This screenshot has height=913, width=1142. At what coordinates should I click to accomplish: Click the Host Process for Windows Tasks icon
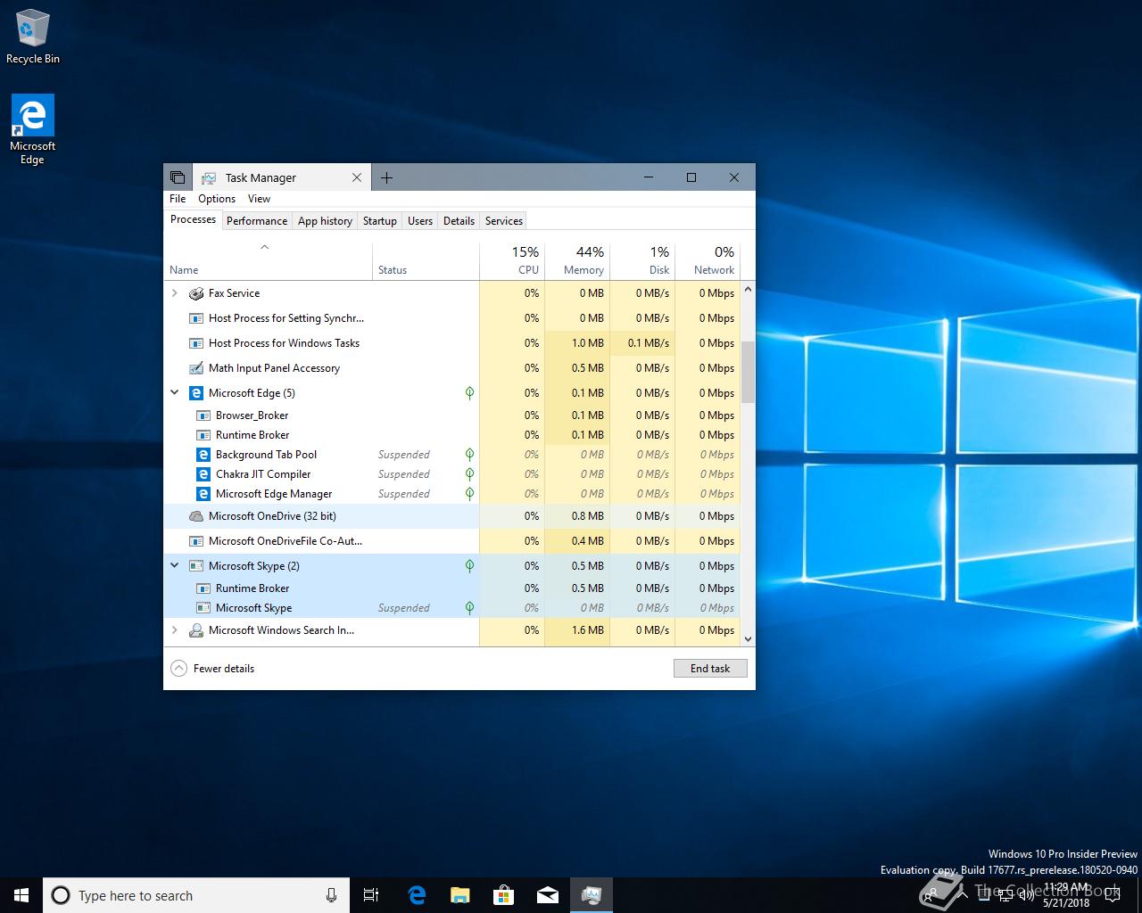196,343
